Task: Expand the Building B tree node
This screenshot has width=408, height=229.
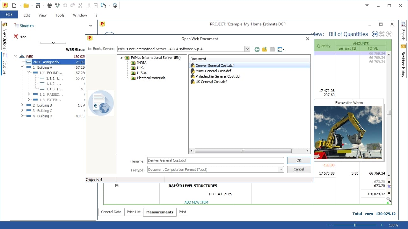Action: pos(22,105)
